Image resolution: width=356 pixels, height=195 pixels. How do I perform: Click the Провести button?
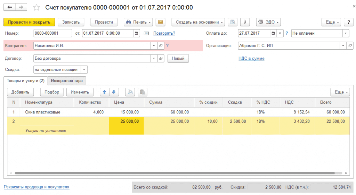(x=104, y=22)
